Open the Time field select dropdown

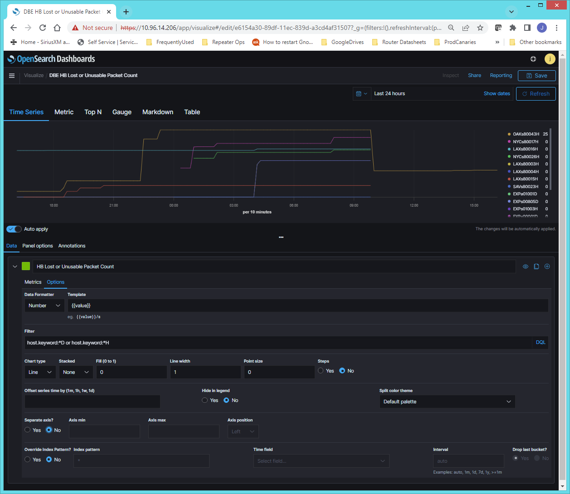tap(321, 461)
